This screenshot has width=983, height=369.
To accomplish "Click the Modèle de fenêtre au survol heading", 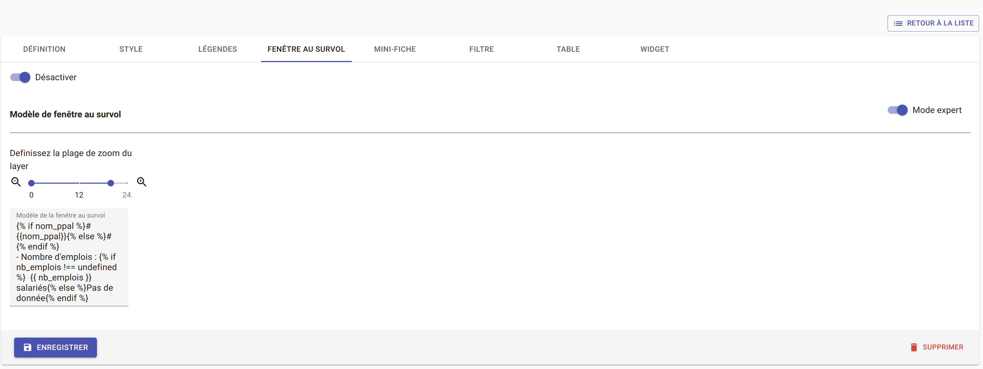I will [65, 115].
